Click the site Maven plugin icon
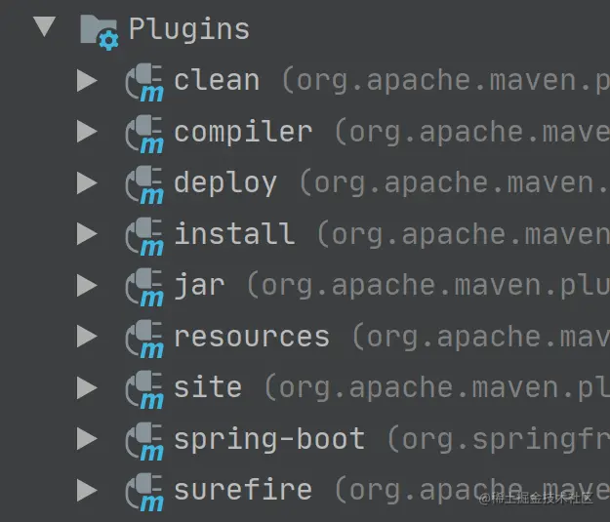This screenshot has height=522, width=610. [x=144, y=389]
